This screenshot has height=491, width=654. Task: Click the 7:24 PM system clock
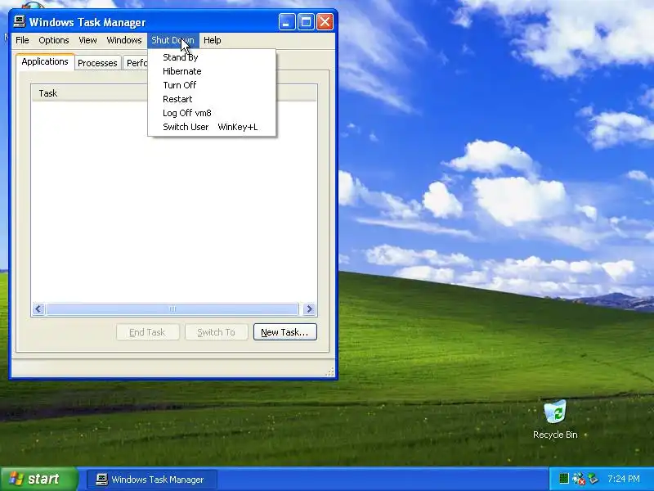point(624,479)
